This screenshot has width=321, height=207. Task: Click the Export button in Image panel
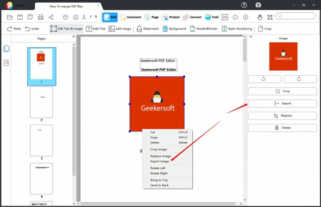pyautogui.click(x=282, y=103)
